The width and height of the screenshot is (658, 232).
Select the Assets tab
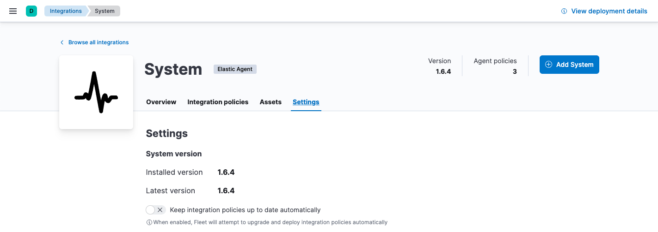(x=271, y=102)
